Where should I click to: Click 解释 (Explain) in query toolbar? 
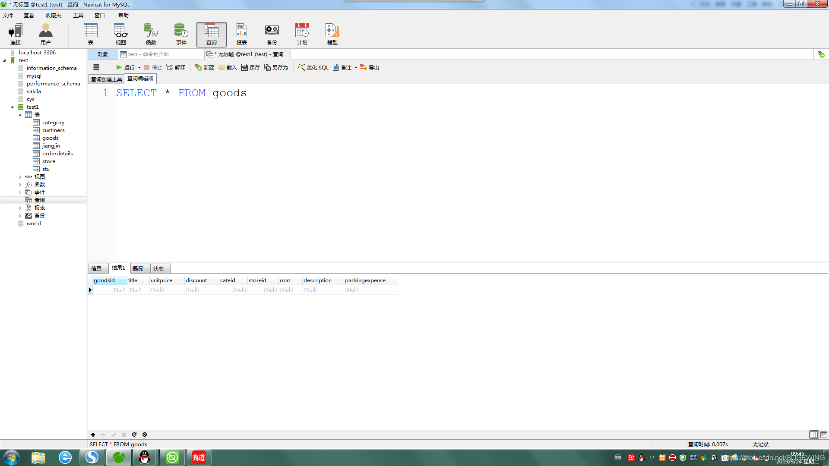176,67
